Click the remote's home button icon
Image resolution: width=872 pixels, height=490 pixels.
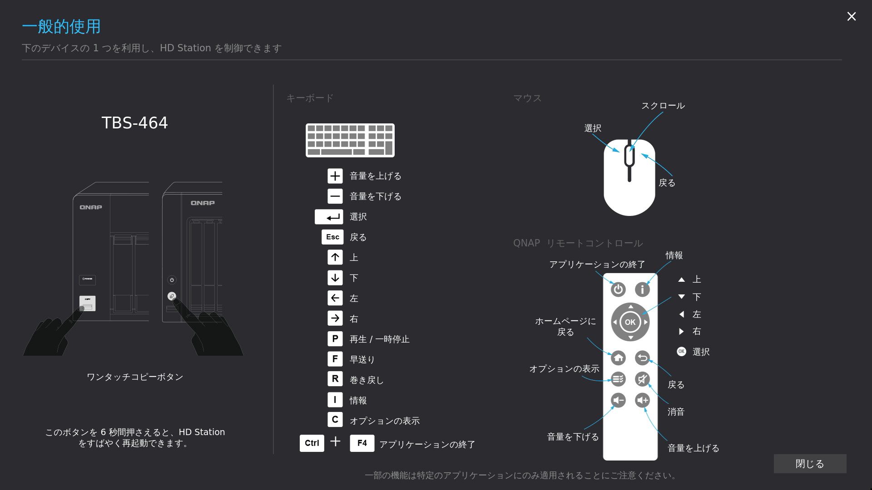pos(618,358)
